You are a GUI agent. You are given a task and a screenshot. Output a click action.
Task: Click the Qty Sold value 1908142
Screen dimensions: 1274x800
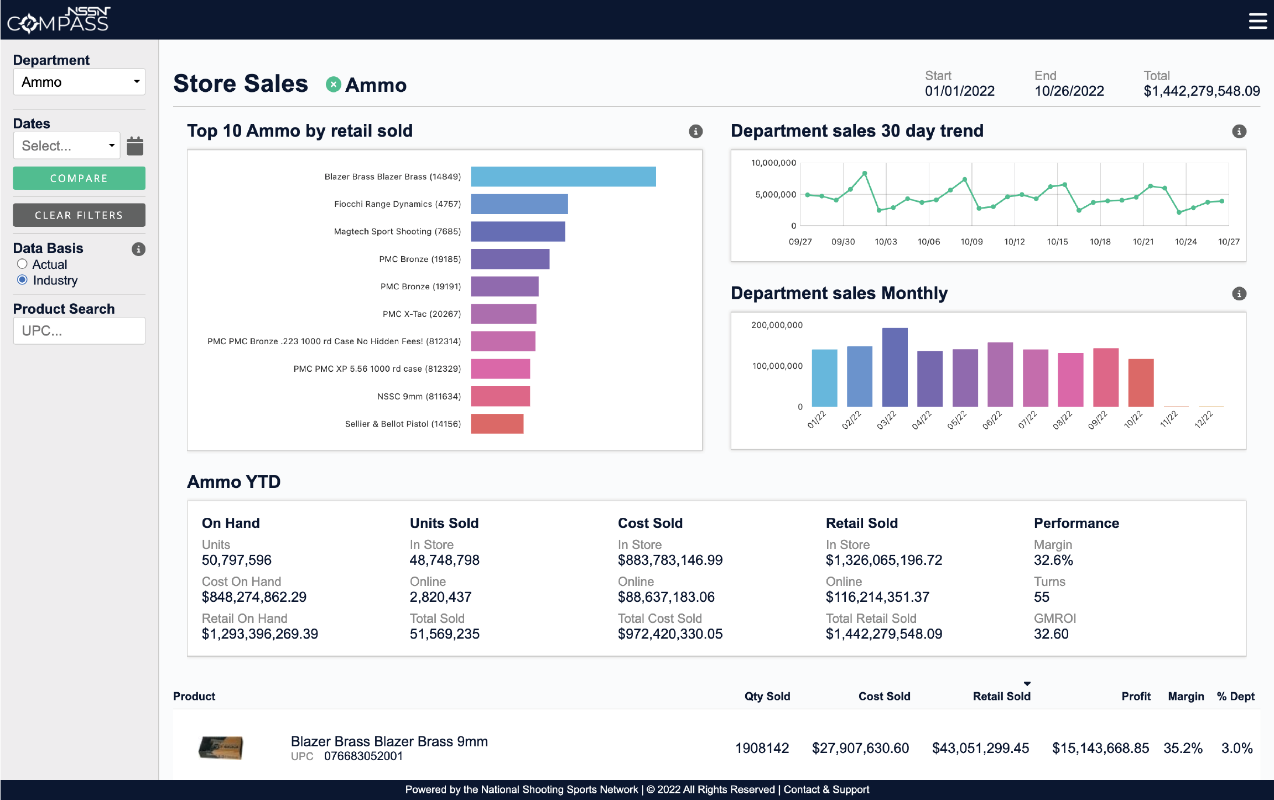tap(762, 748)
